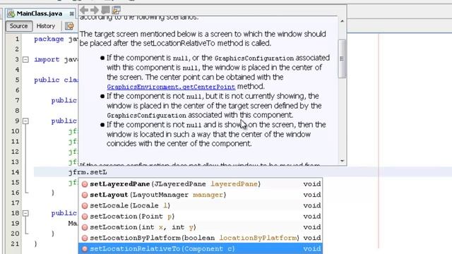
Task: Collapse the import fold on line 3
Action: (x=25, y=59)
